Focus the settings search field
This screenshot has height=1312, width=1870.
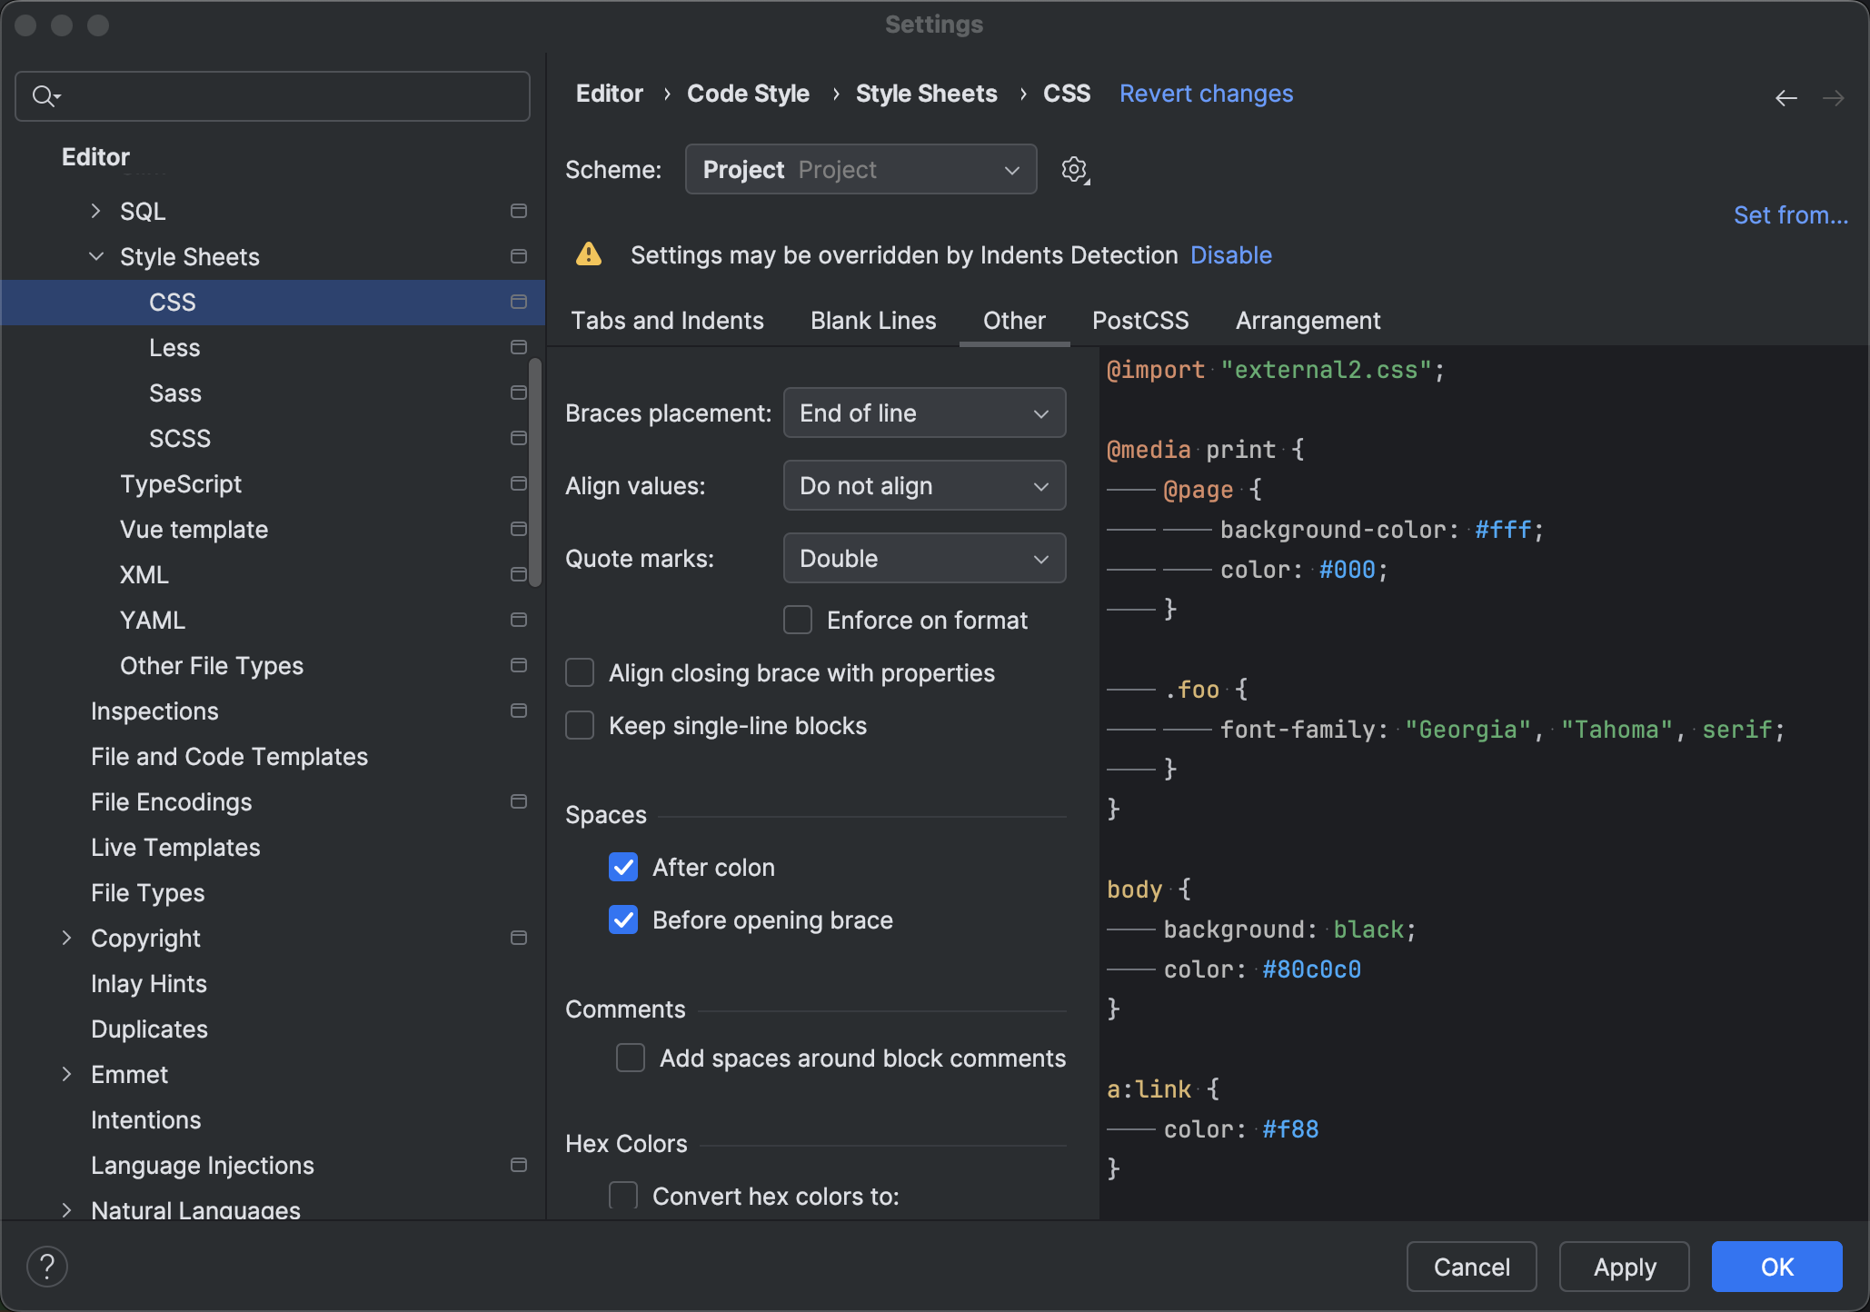point(273,96)
